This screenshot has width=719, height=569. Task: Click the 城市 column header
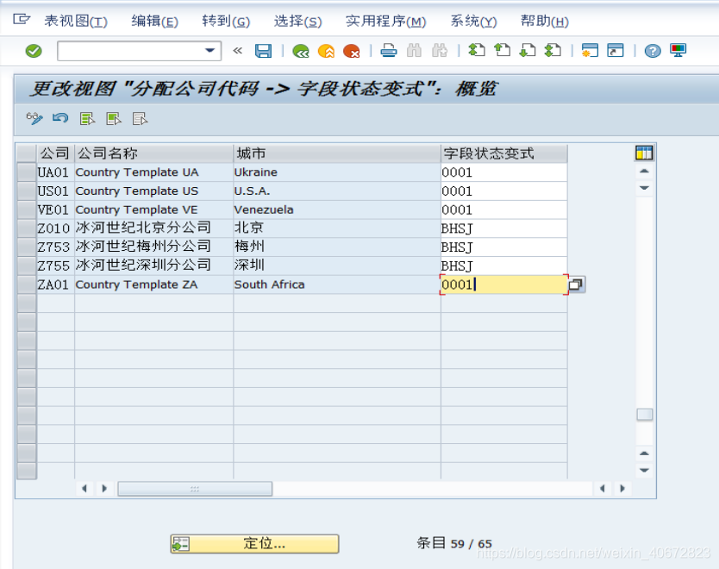coord(337,153)
